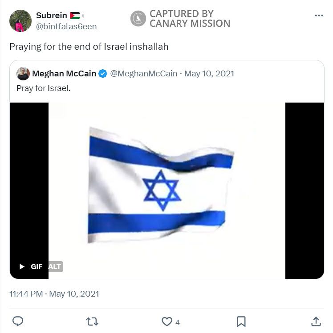Click Meghan McCain's small avatar

coord(23,74)
